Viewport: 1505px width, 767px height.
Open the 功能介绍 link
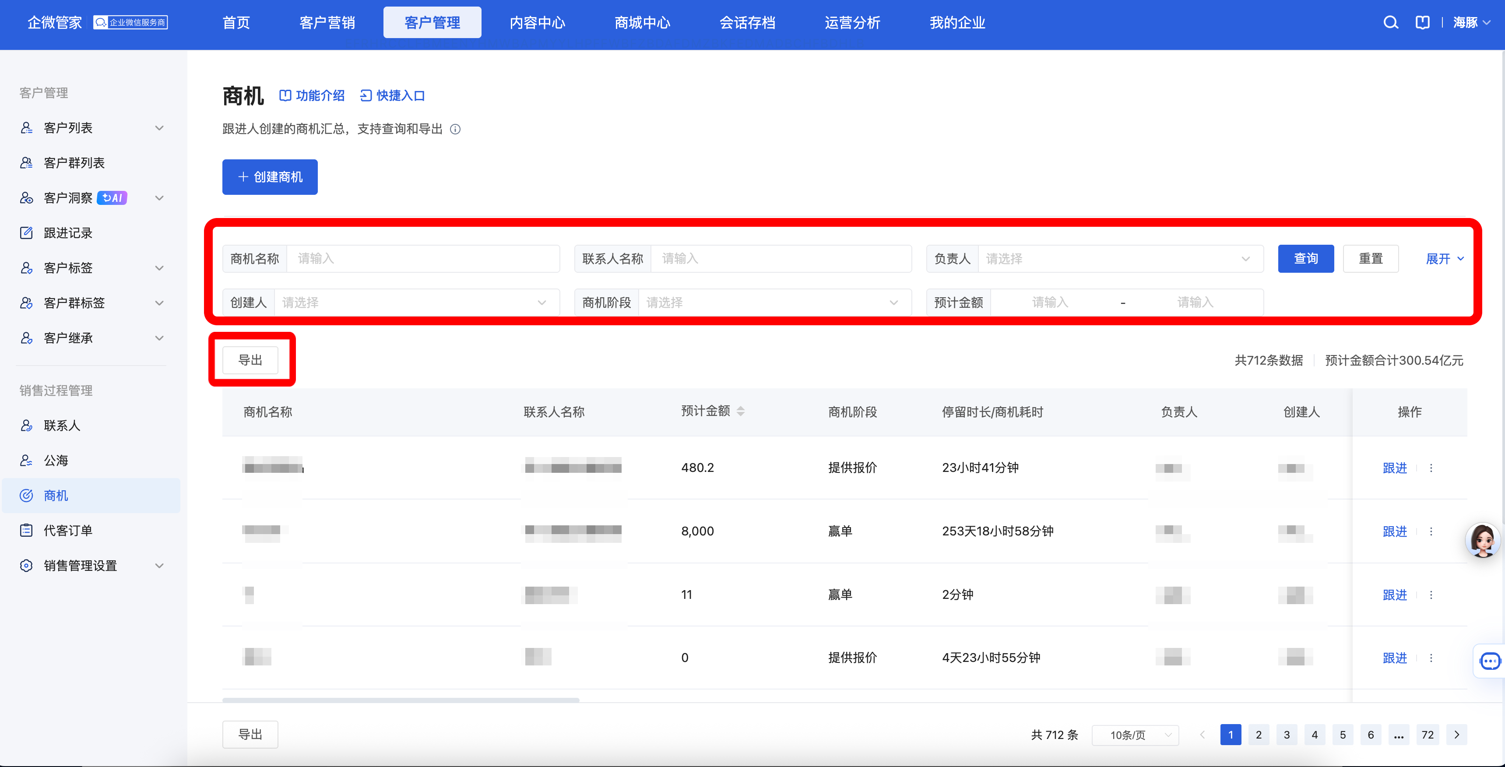click(x=312, y=96)
